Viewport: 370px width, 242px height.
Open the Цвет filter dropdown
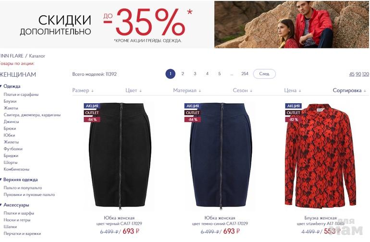click(x=134, y=91)
